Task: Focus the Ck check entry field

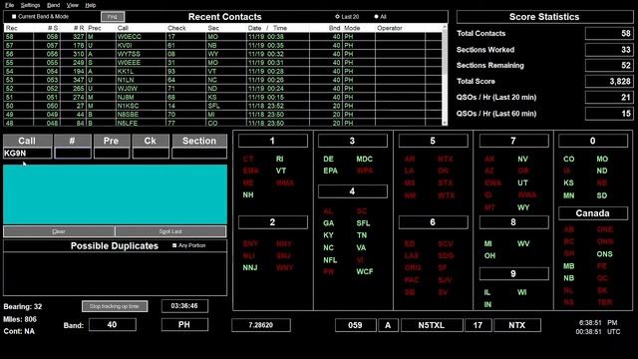Action: point(151,153)
